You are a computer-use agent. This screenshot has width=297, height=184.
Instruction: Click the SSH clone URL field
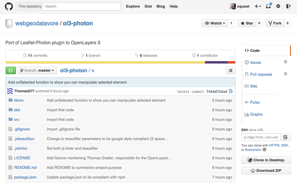pos(261,137)
